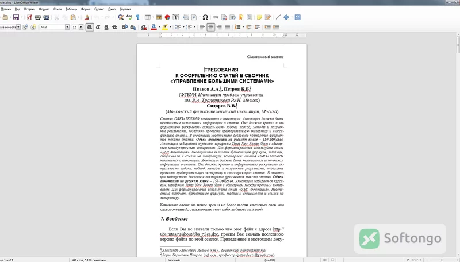Insert a table
The image size is (460, 262).
tap(148, 17)
